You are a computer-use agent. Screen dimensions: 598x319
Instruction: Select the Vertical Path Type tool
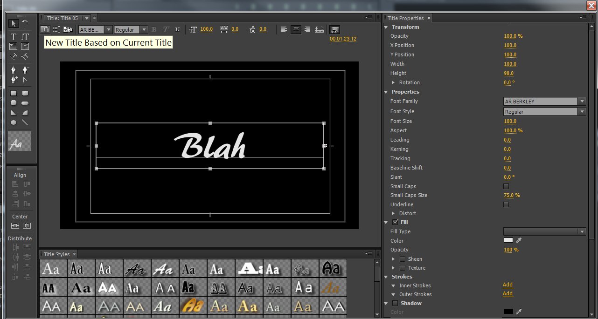(x=25, y=56)
